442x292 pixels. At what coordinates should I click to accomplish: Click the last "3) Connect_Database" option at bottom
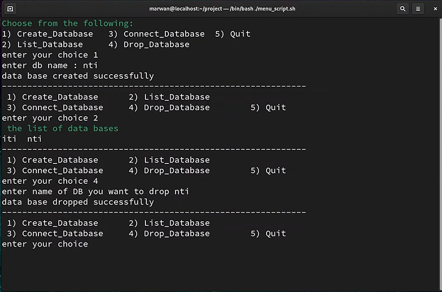55,234
